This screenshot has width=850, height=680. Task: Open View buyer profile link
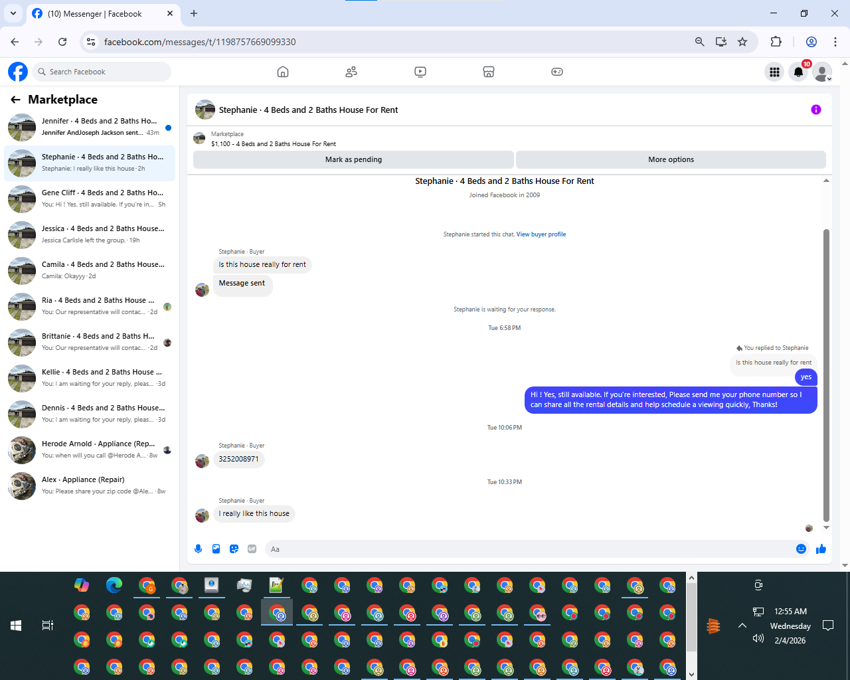point(541,234)
